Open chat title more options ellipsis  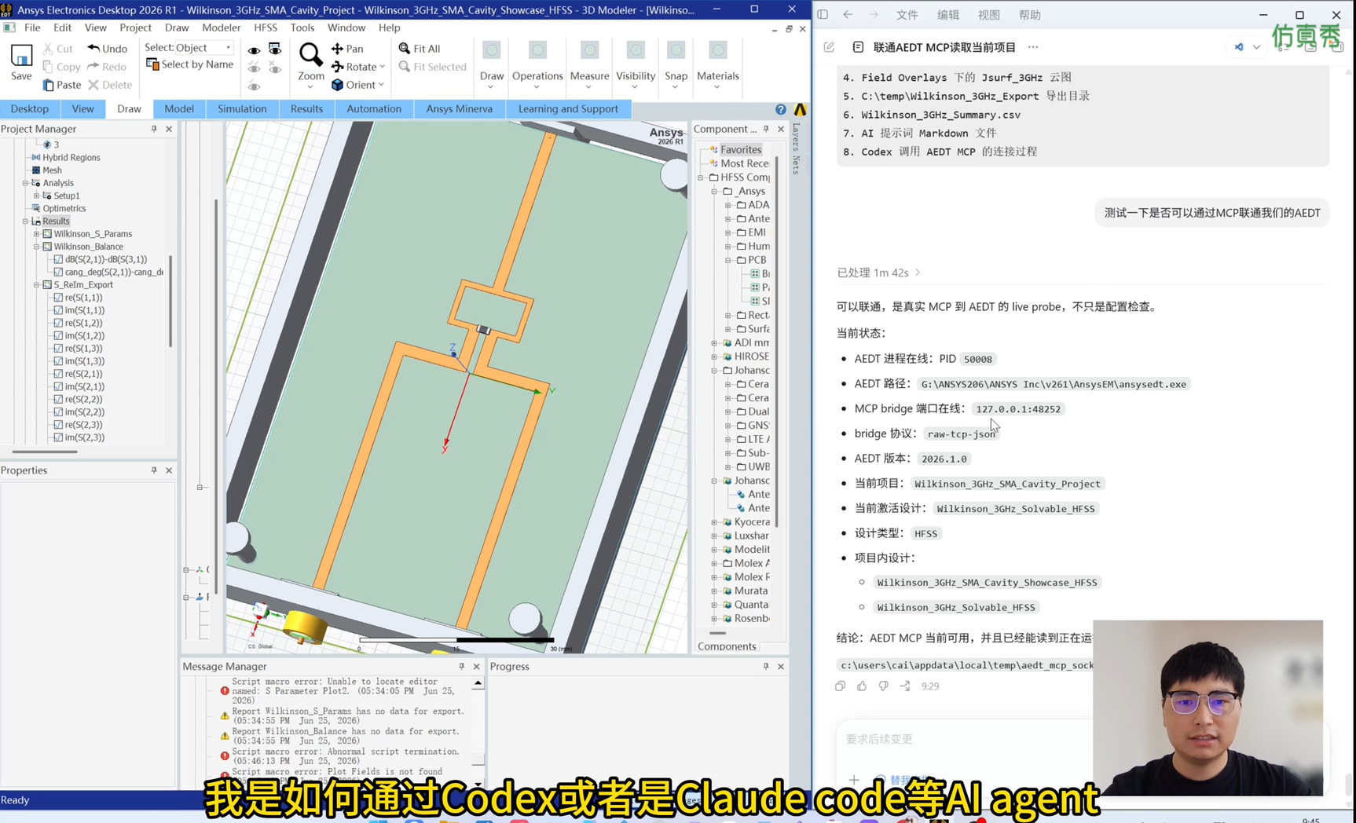(1033, 47)
